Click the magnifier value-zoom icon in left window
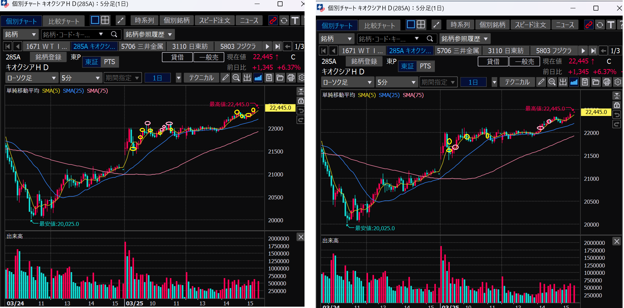 (x=236, y=78)
